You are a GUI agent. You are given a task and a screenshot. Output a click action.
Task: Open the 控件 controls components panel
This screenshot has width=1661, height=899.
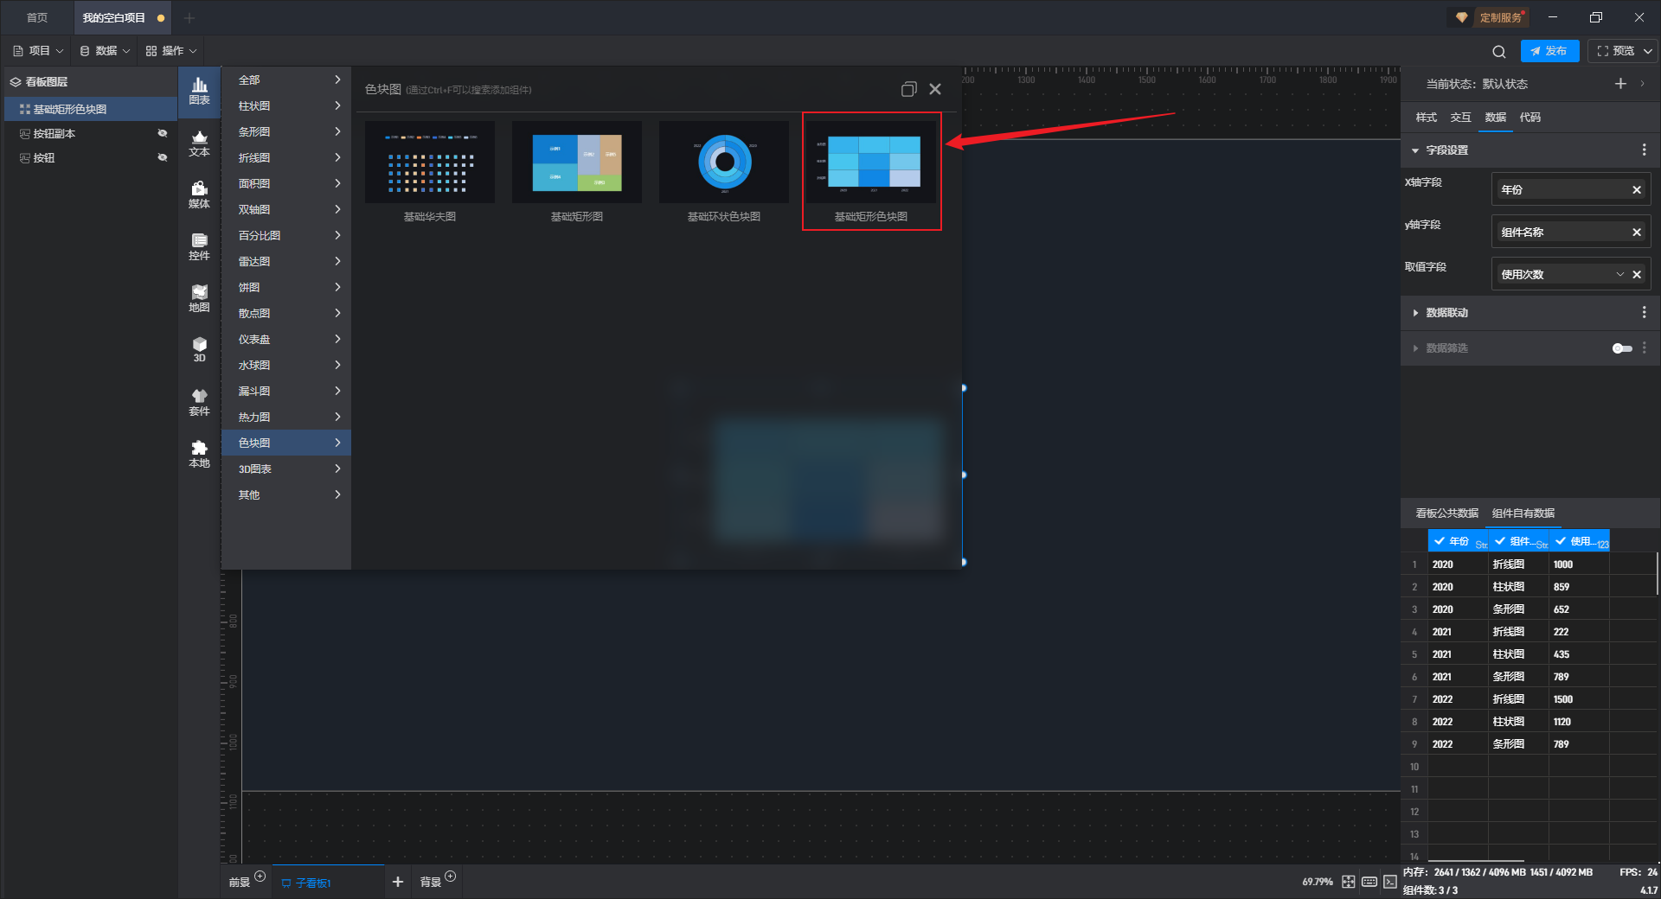pyautogui.click(x=199, y=247)
